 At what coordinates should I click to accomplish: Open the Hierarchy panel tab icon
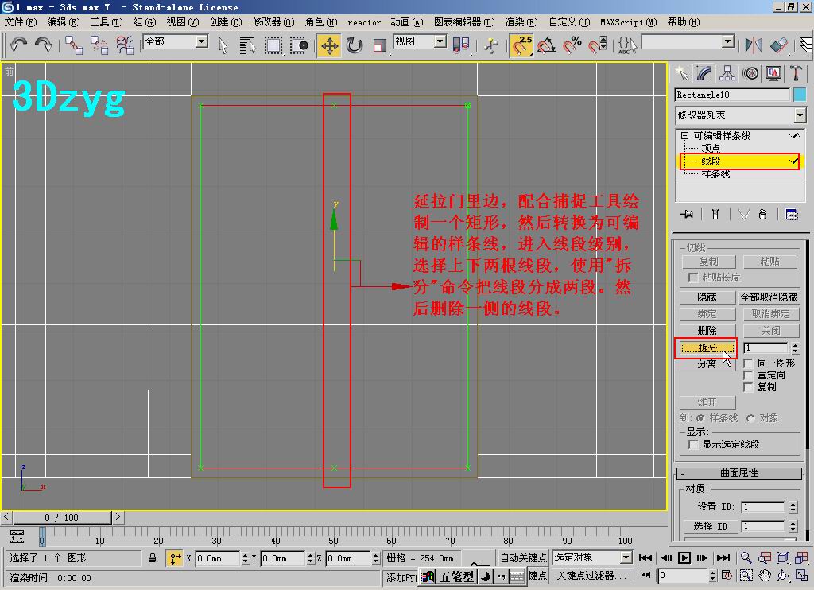coord(727,73)
